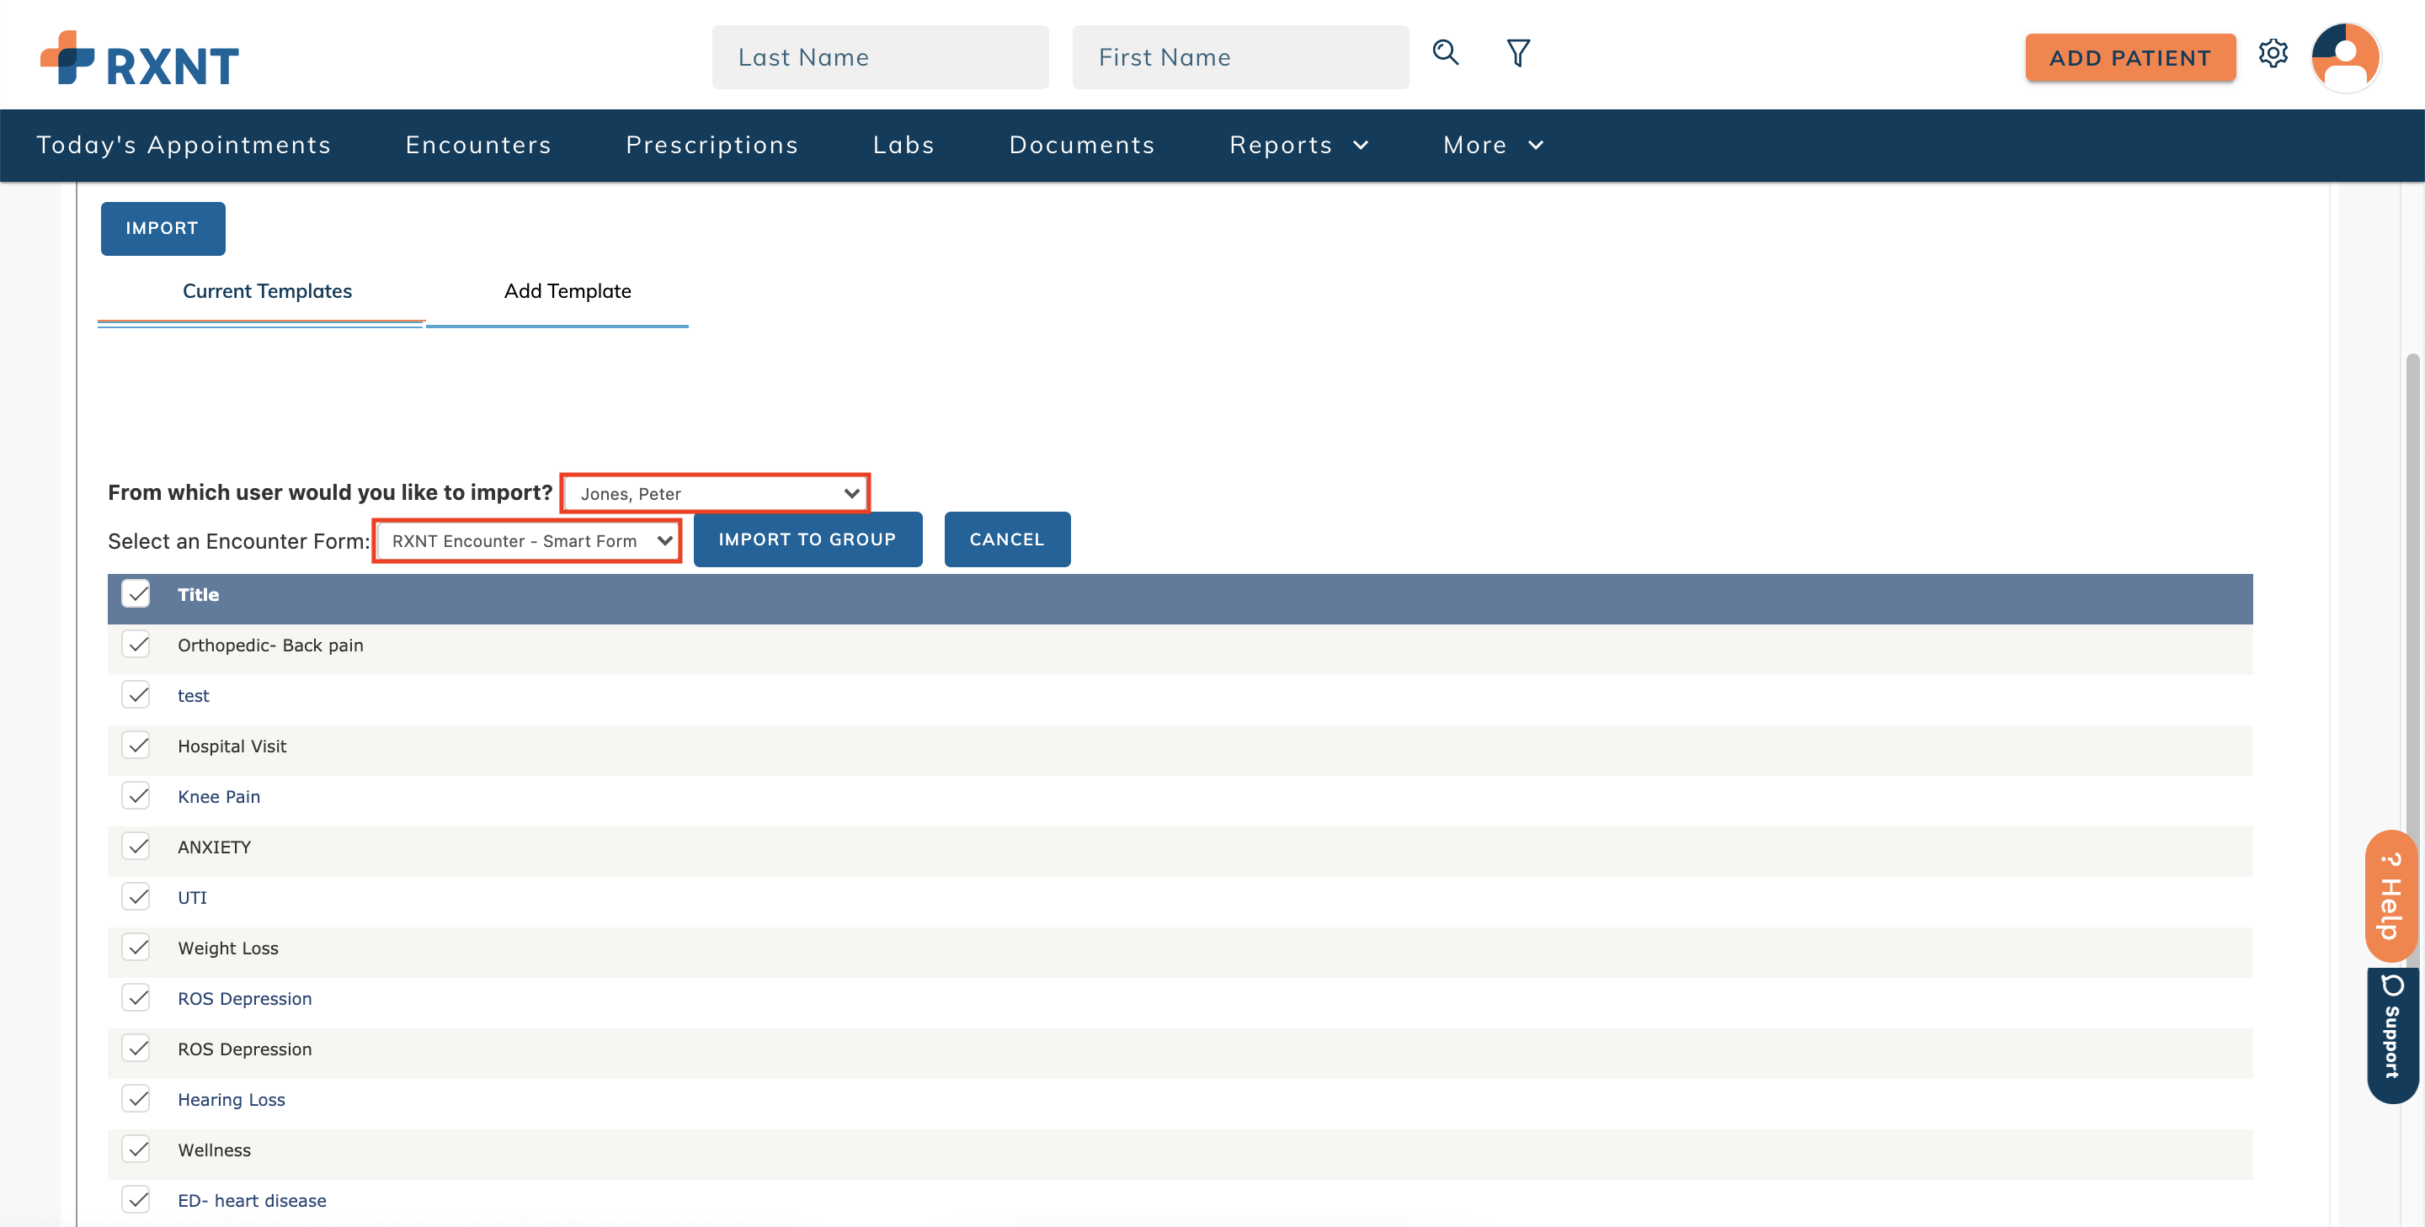
Task: Click the user profile avatar
Action: [x=2345, y=57]
